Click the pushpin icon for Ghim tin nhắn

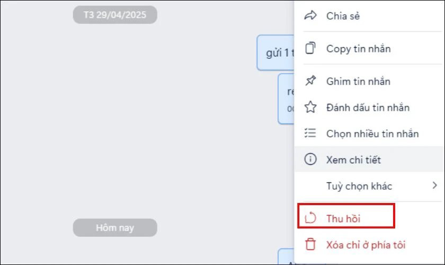click(x=310, y=81)
